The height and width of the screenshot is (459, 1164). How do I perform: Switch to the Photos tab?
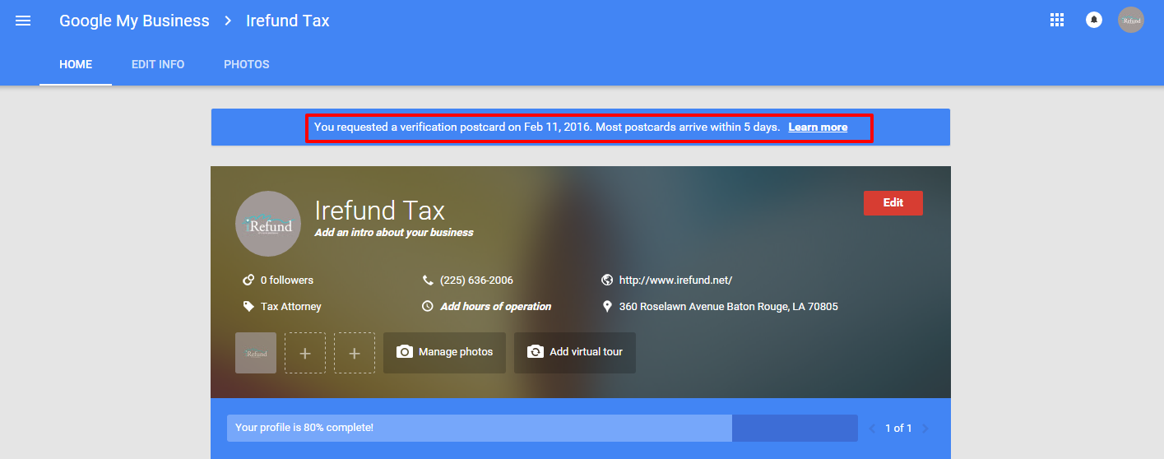[246, 64]
